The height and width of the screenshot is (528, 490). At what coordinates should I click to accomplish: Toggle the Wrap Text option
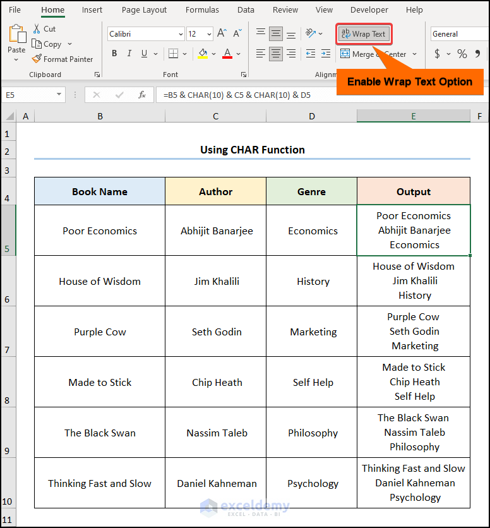point(364,33)
